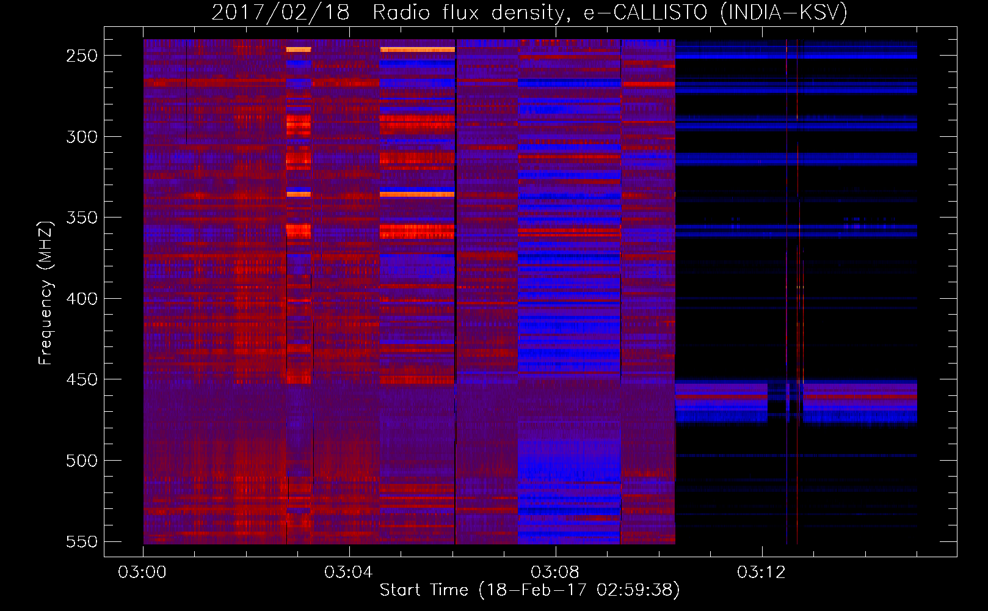
Task: Click the 550 frequency tick label
Action: (82, 542)
